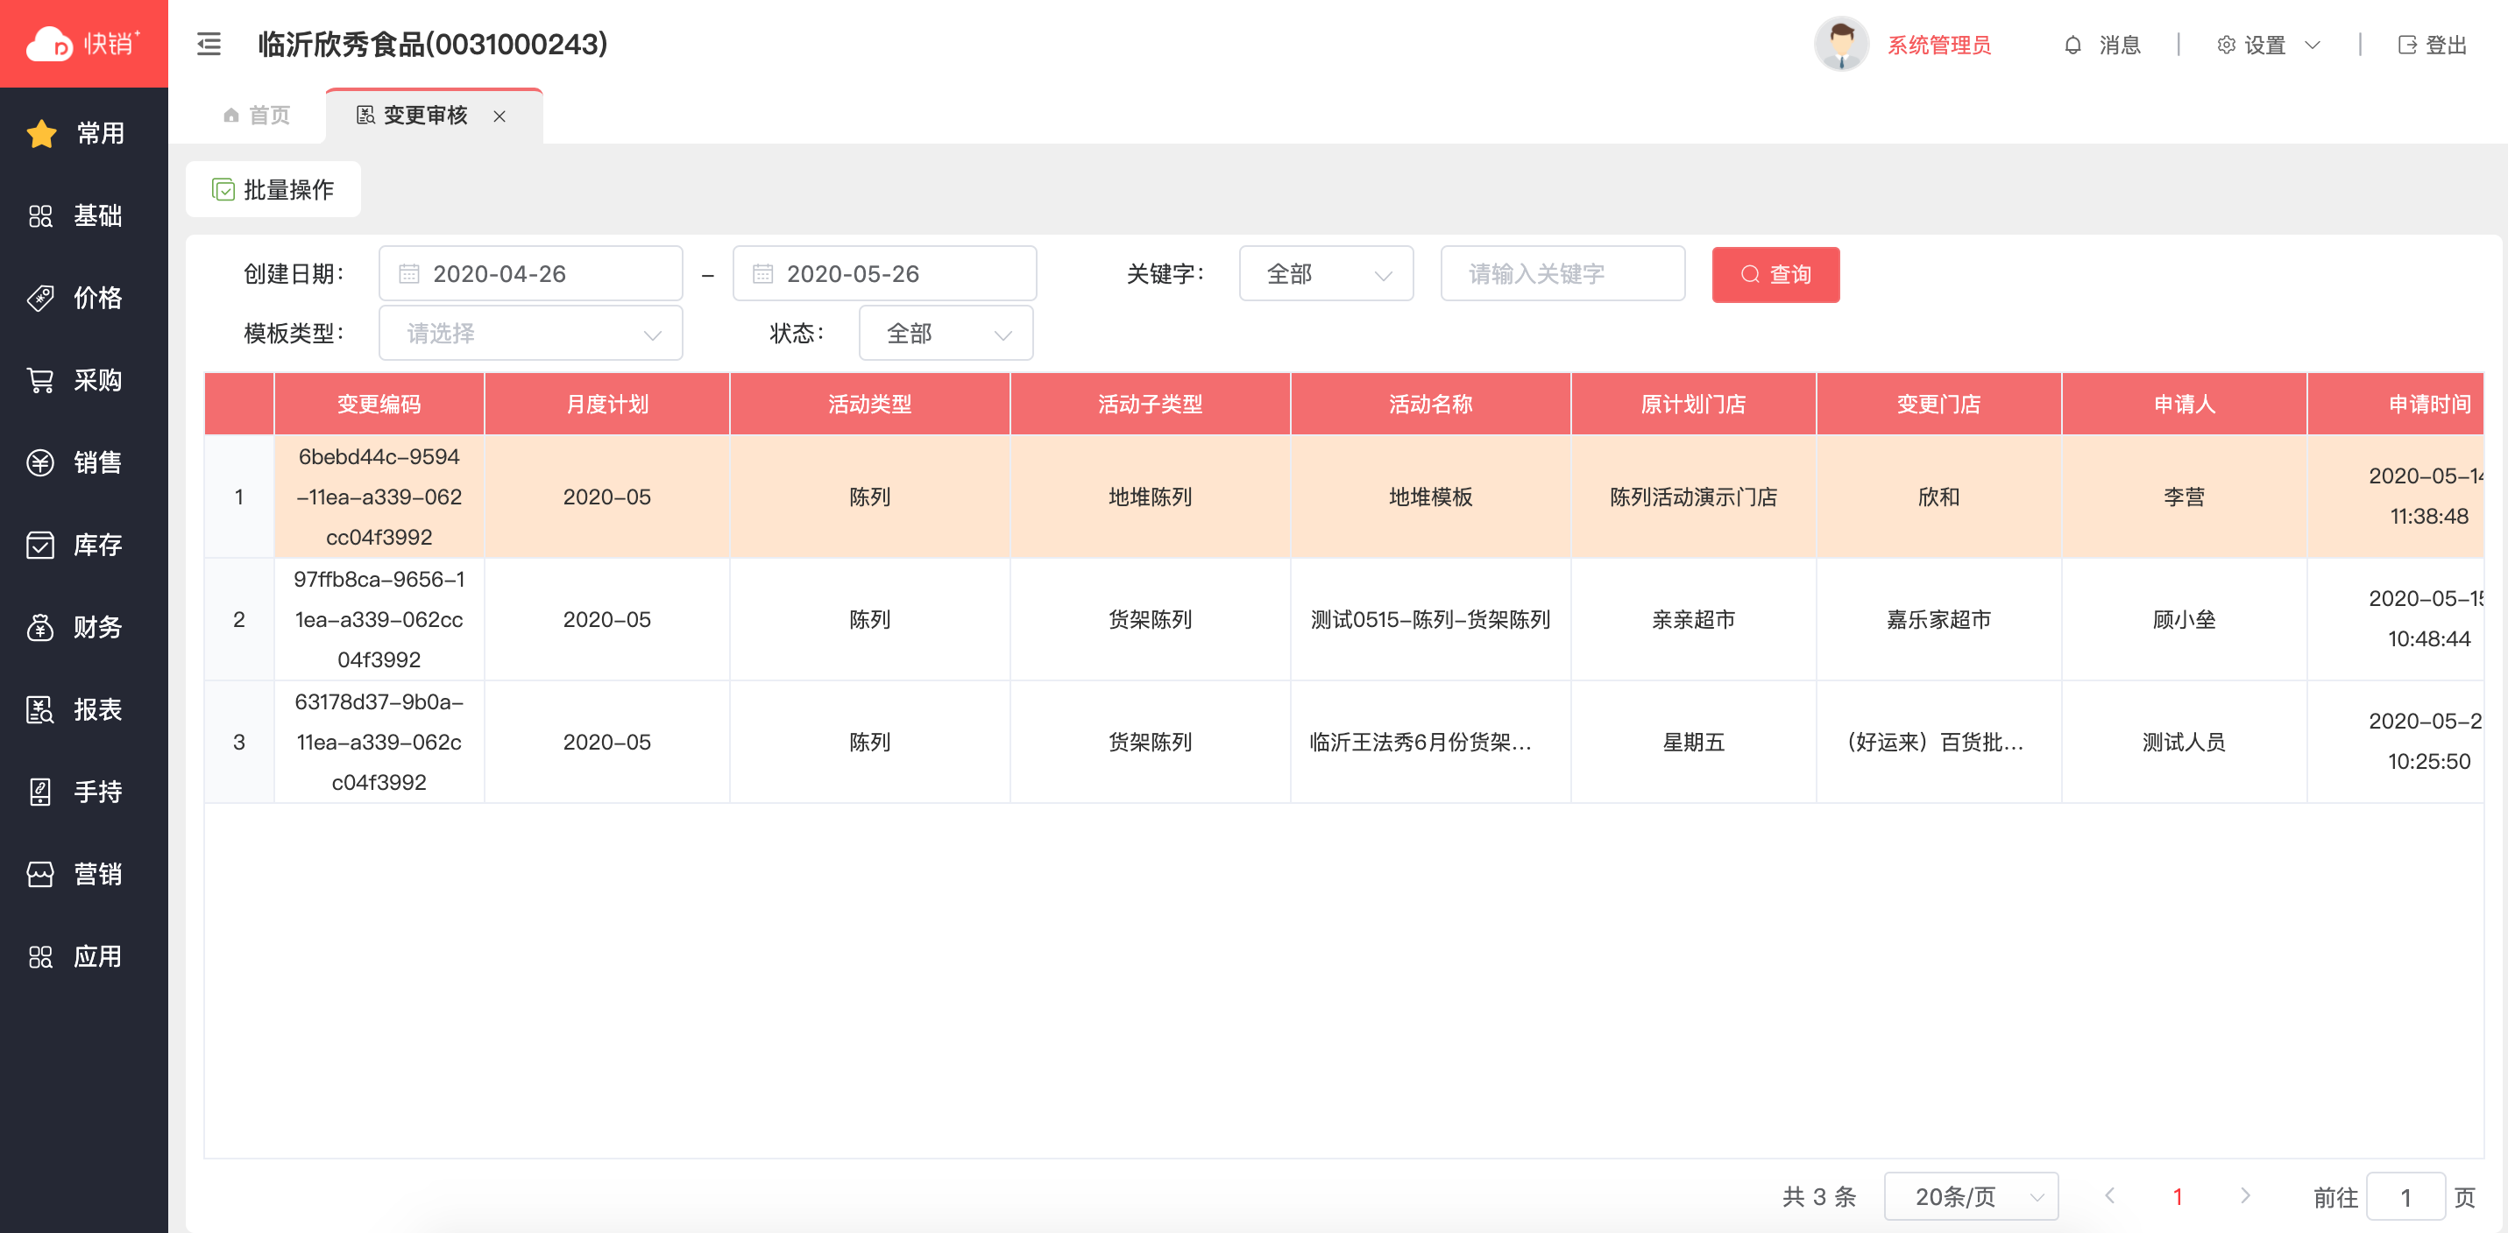Click the 活动子类型 column header
Image resolution: width=2508 pixels, height=1233 pixels.
coord(1150,404)
